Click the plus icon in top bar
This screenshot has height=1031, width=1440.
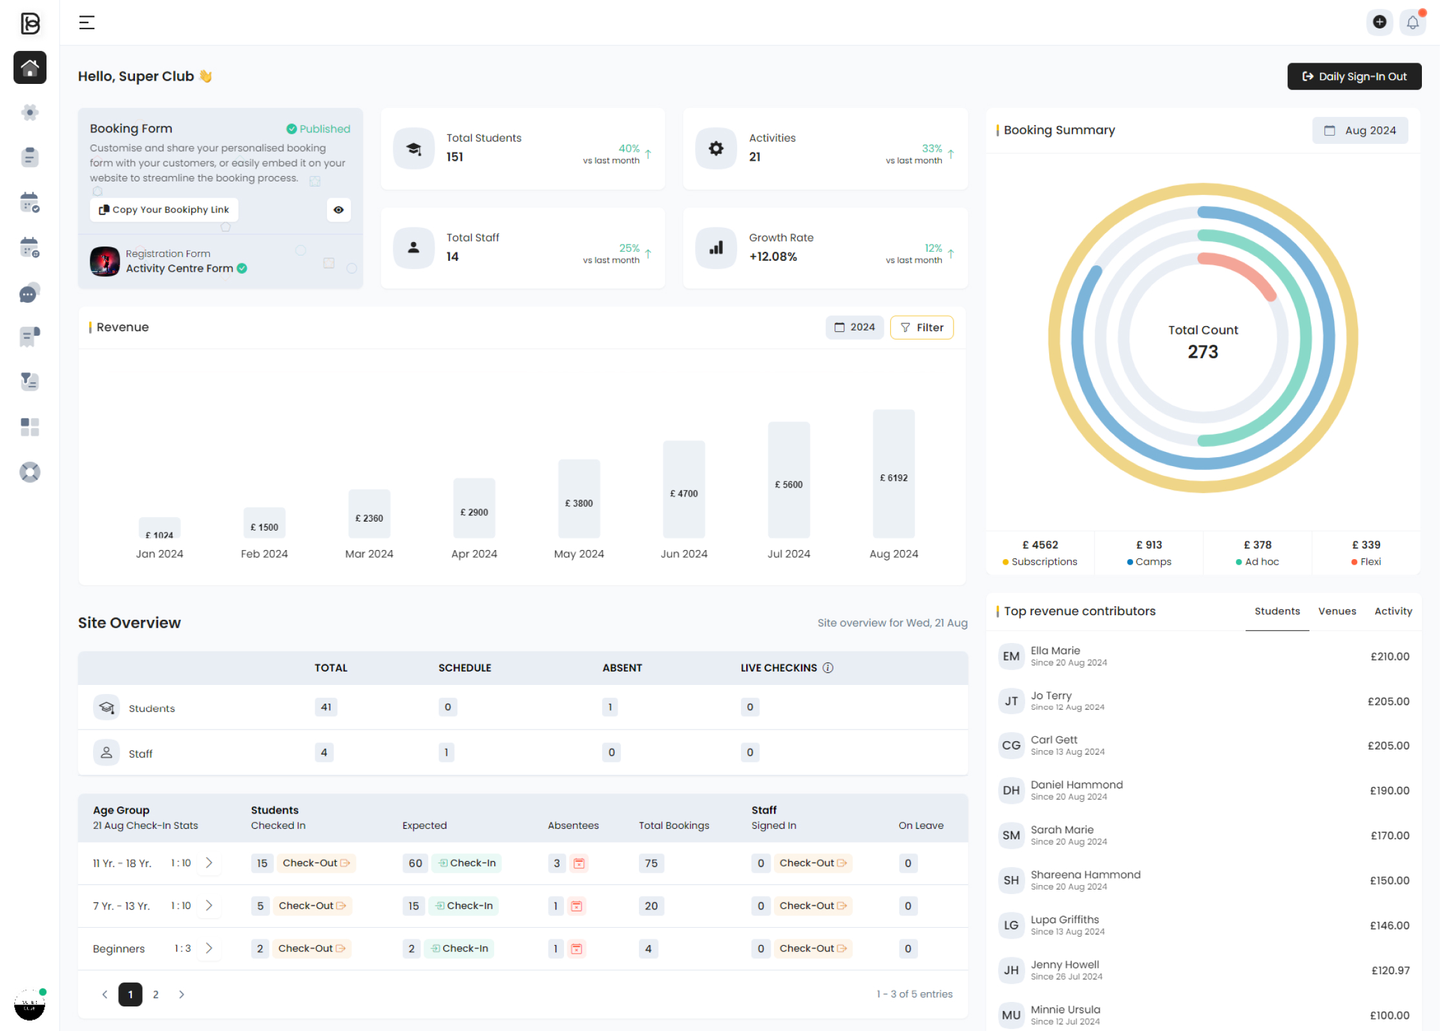click(x=1380, y=21)
